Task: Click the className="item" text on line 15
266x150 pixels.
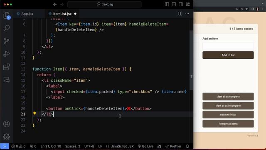Action: pos(69,80)
